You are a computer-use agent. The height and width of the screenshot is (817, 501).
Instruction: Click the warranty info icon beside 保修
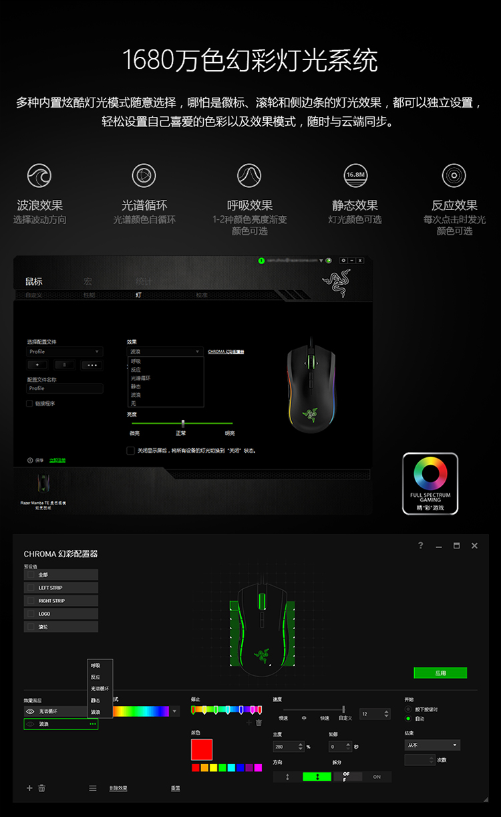pyautogui.click(x=30, y=460)
